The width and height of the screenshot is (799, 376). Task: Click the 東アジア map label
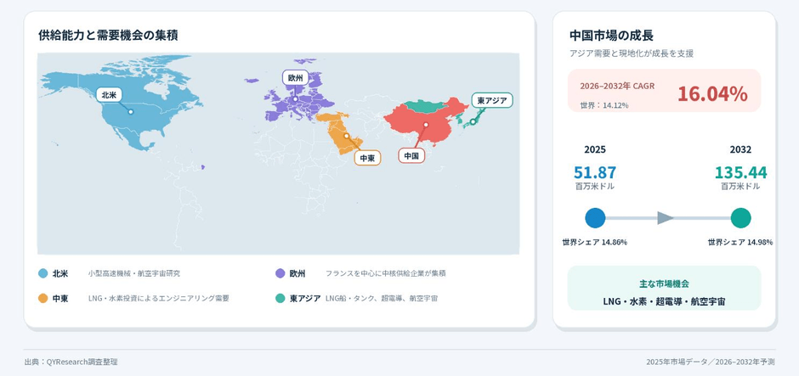click(x=492, y=101)
